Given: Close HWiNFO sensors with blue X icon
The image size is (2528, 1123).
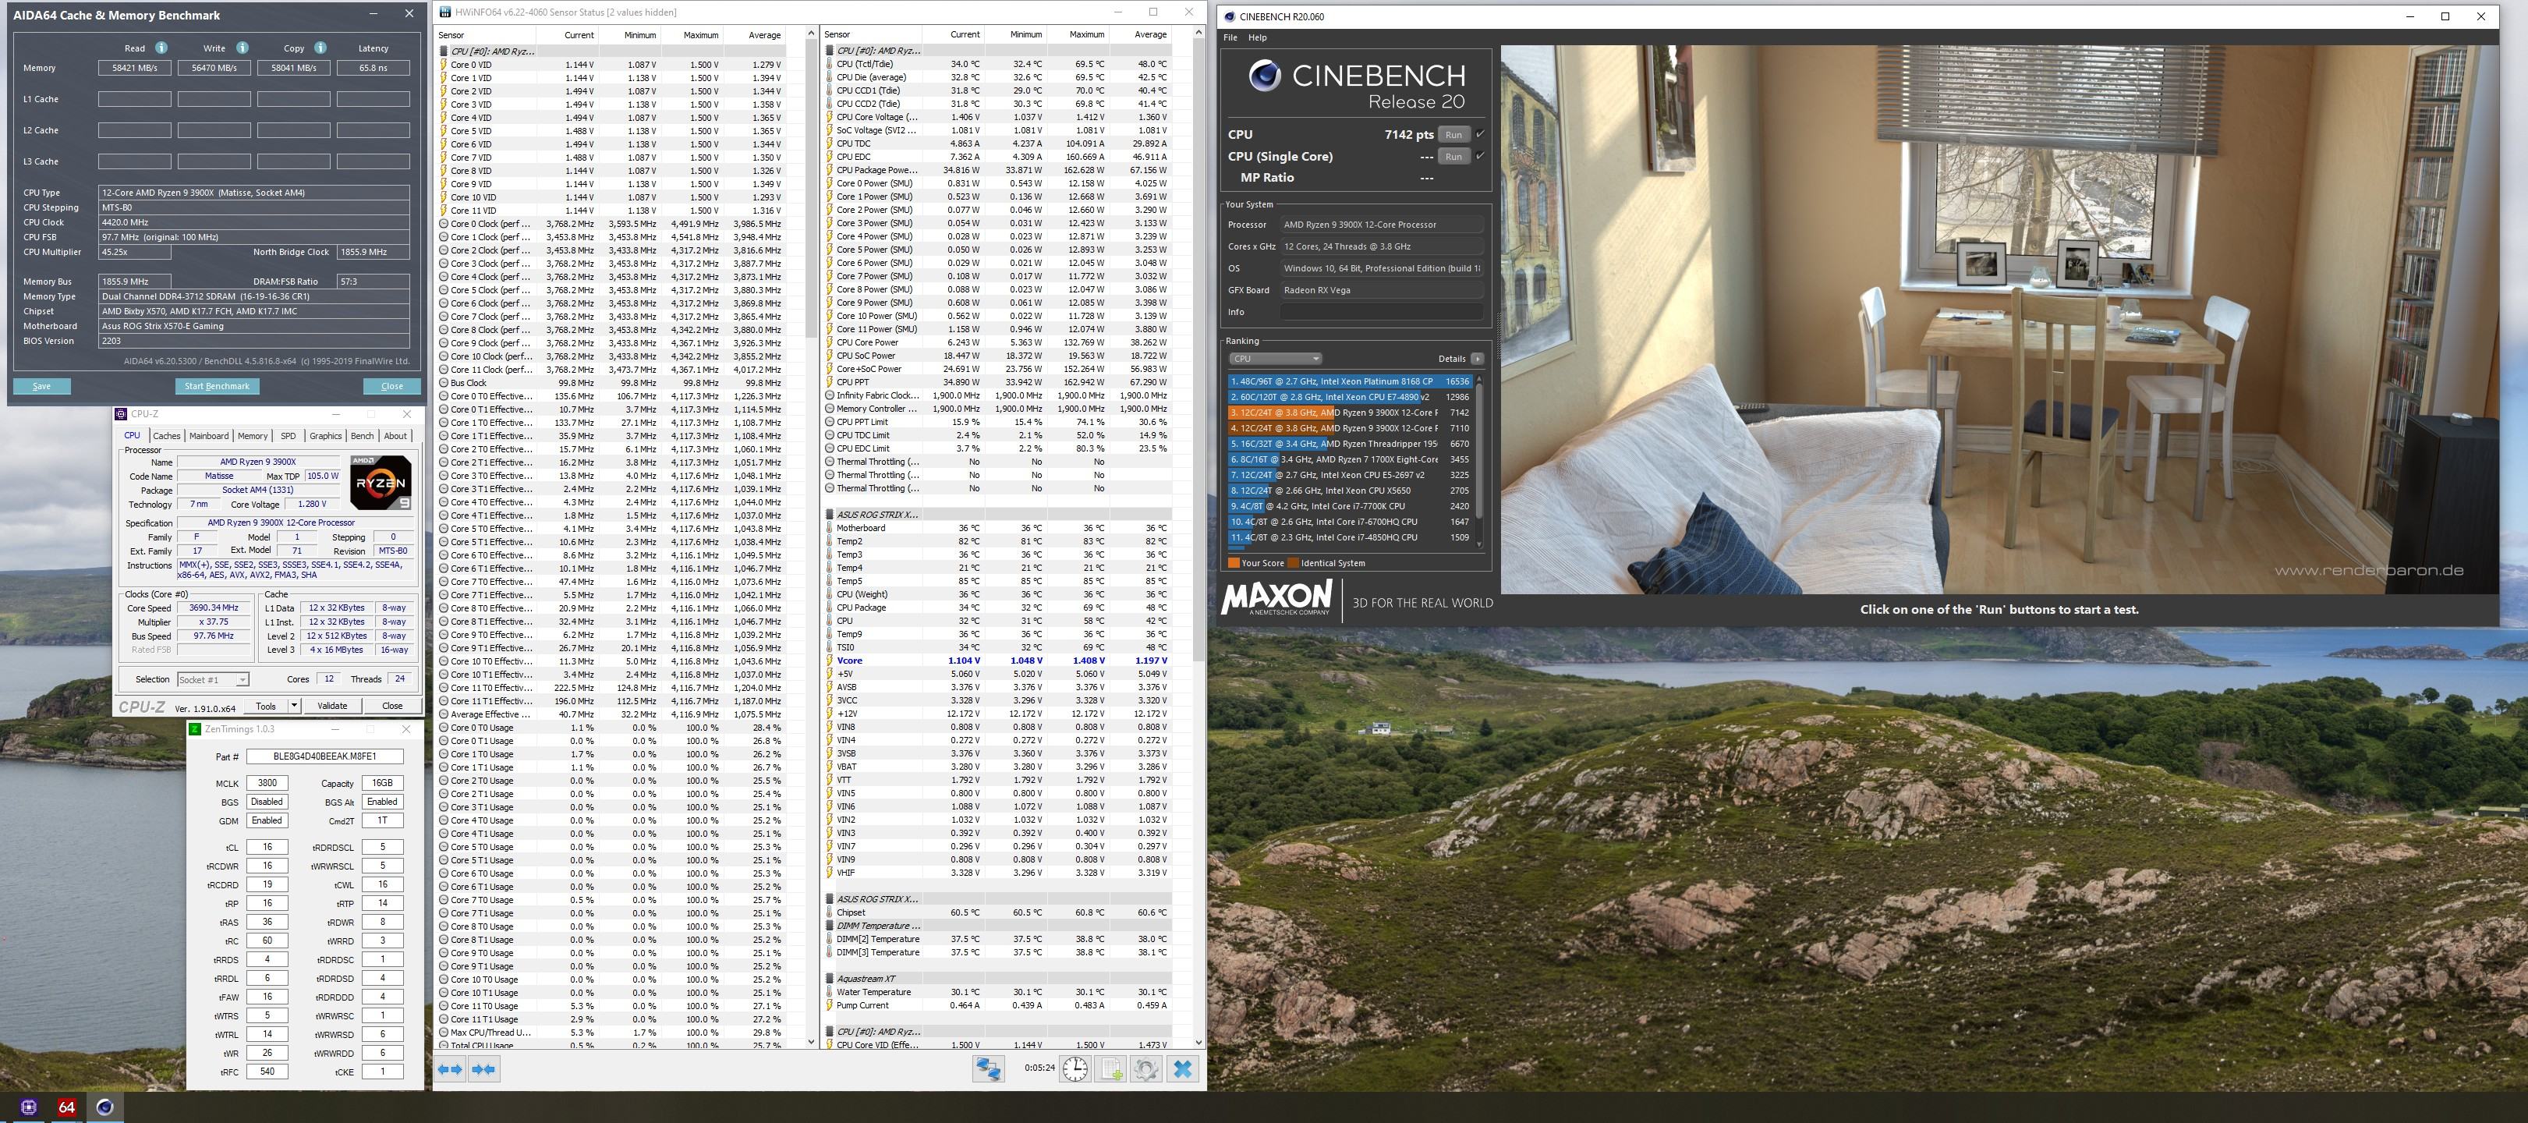Looking at the screenshot, I should click(1183, 1069).
